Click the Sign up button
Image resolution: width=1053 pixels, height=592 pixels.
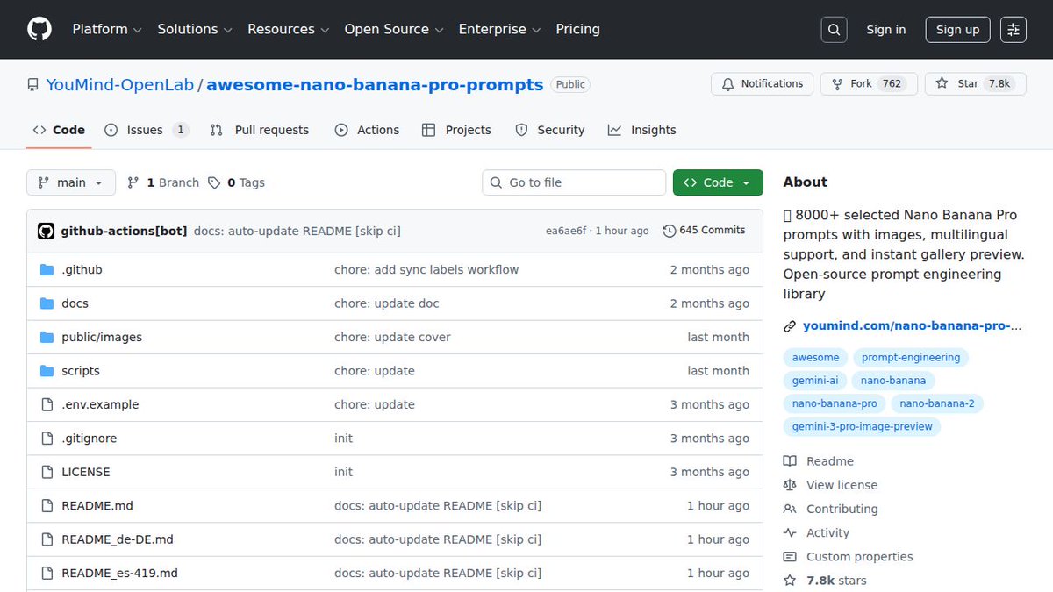(957, 30)
